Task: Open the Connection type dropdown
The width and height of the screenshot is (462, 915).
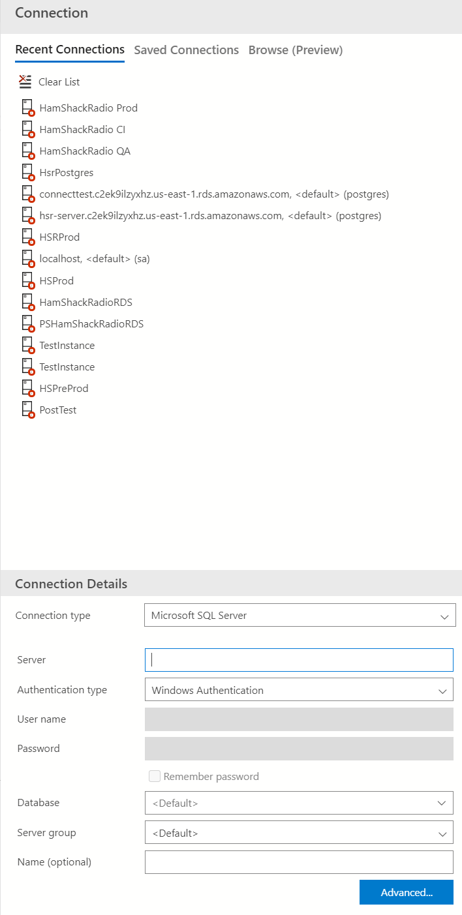Action: [x=300, y=615]
